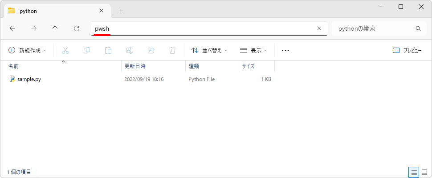Click the sample.py Python file icon
Screen dimensions: 432x178
click(12, 79)
